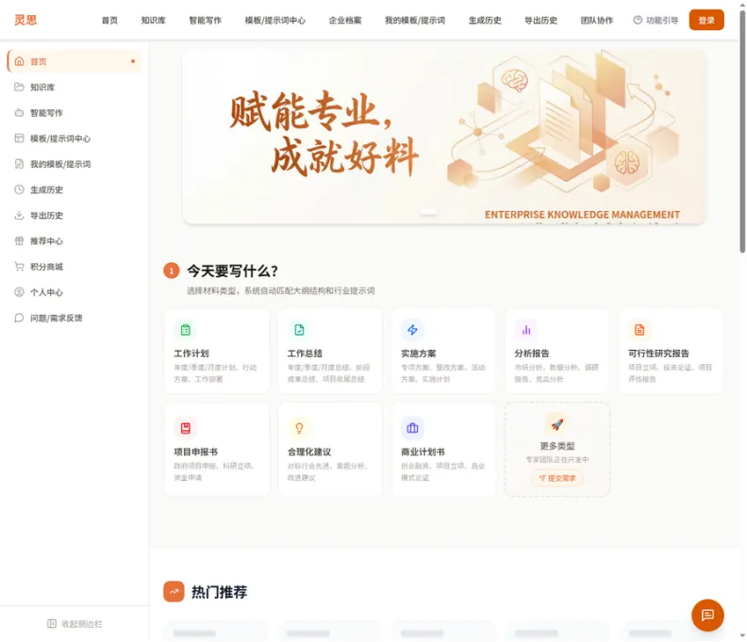This screenshot has height=642, width=747.
Task: Click the 提交需求 button
Action: 556,478
